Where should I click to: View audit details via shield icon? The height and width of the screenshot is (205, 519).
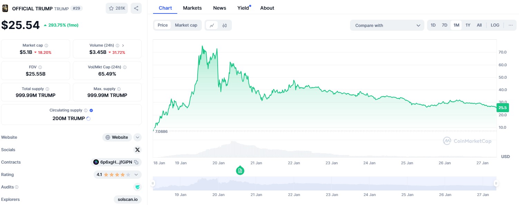138,187
